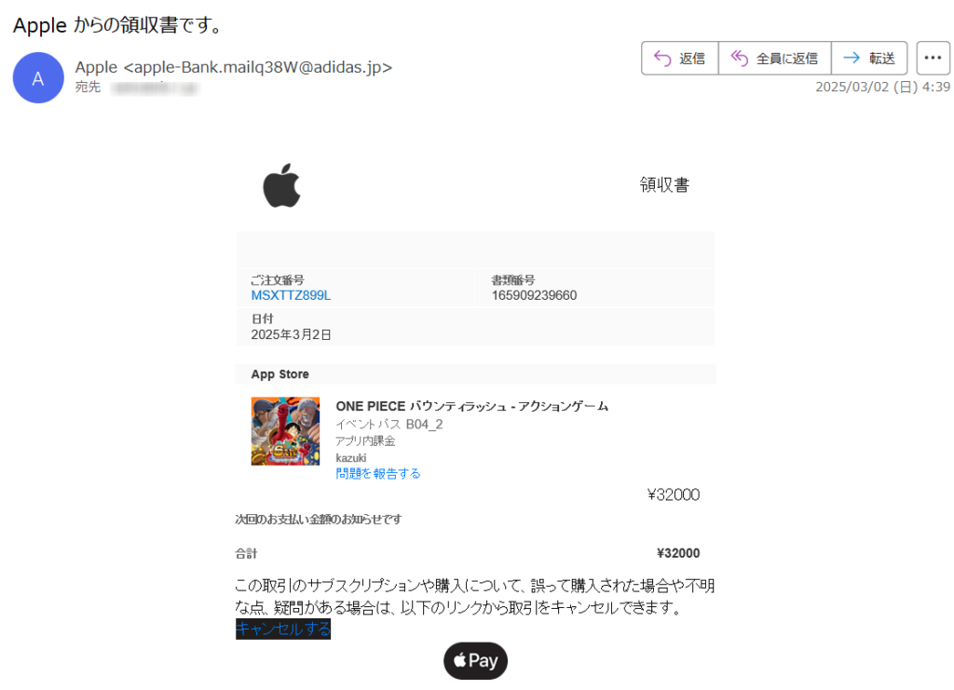Click the Apple logo in receipt
This screenshot has width=954, height=690.
[x=281, y=185]
